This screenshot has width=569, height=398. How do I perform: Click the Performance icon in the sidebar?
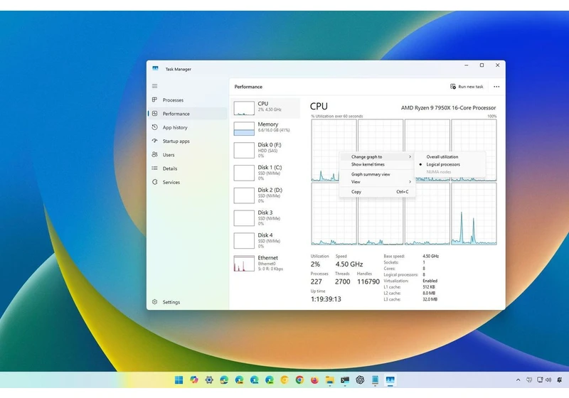(154, 114)
